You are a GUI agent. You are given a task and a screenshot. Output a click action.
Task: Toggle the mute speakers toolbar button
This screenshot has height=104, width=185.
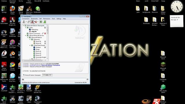[36, 22]
